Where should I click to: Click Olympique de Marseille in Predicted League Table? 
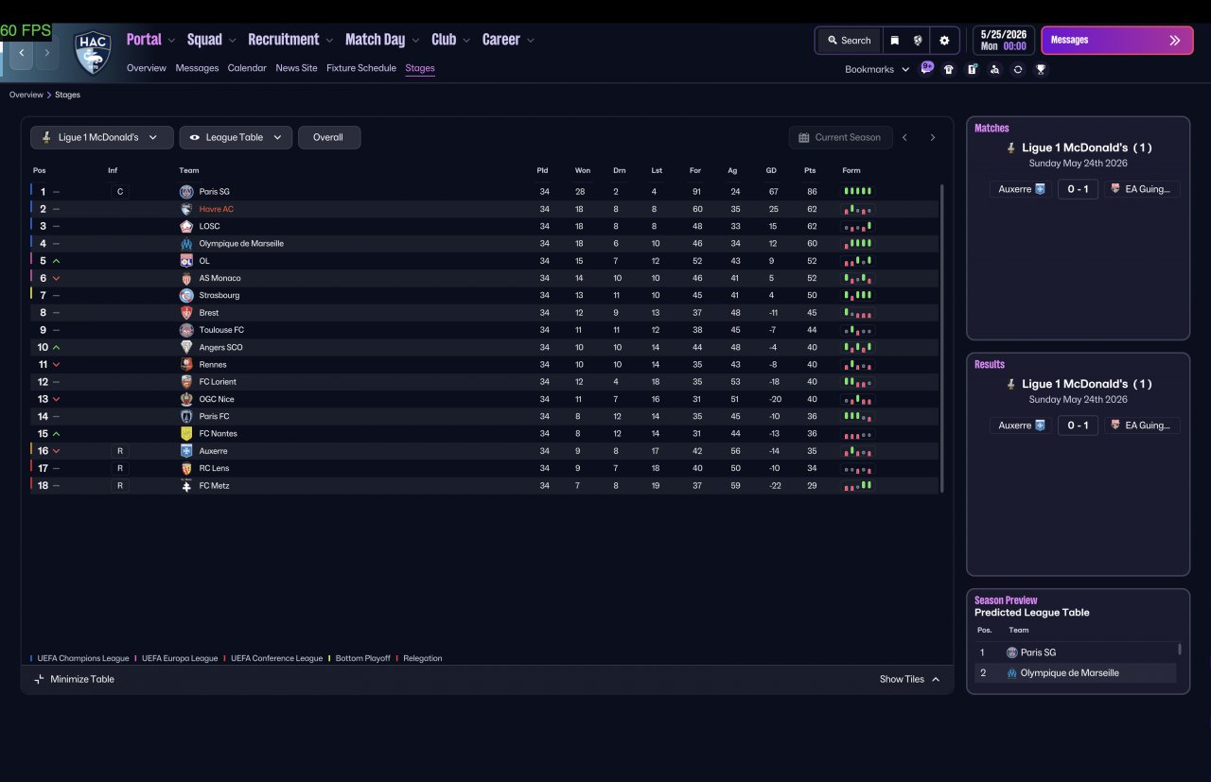tap(1069, 673)
